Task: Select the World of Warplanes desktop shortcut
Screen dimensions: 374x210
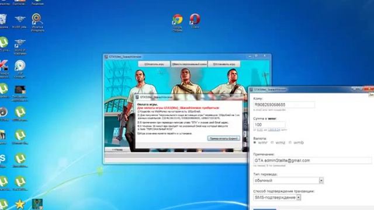Action: [20, 47]
